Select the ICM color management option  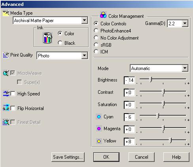point(96,51)
